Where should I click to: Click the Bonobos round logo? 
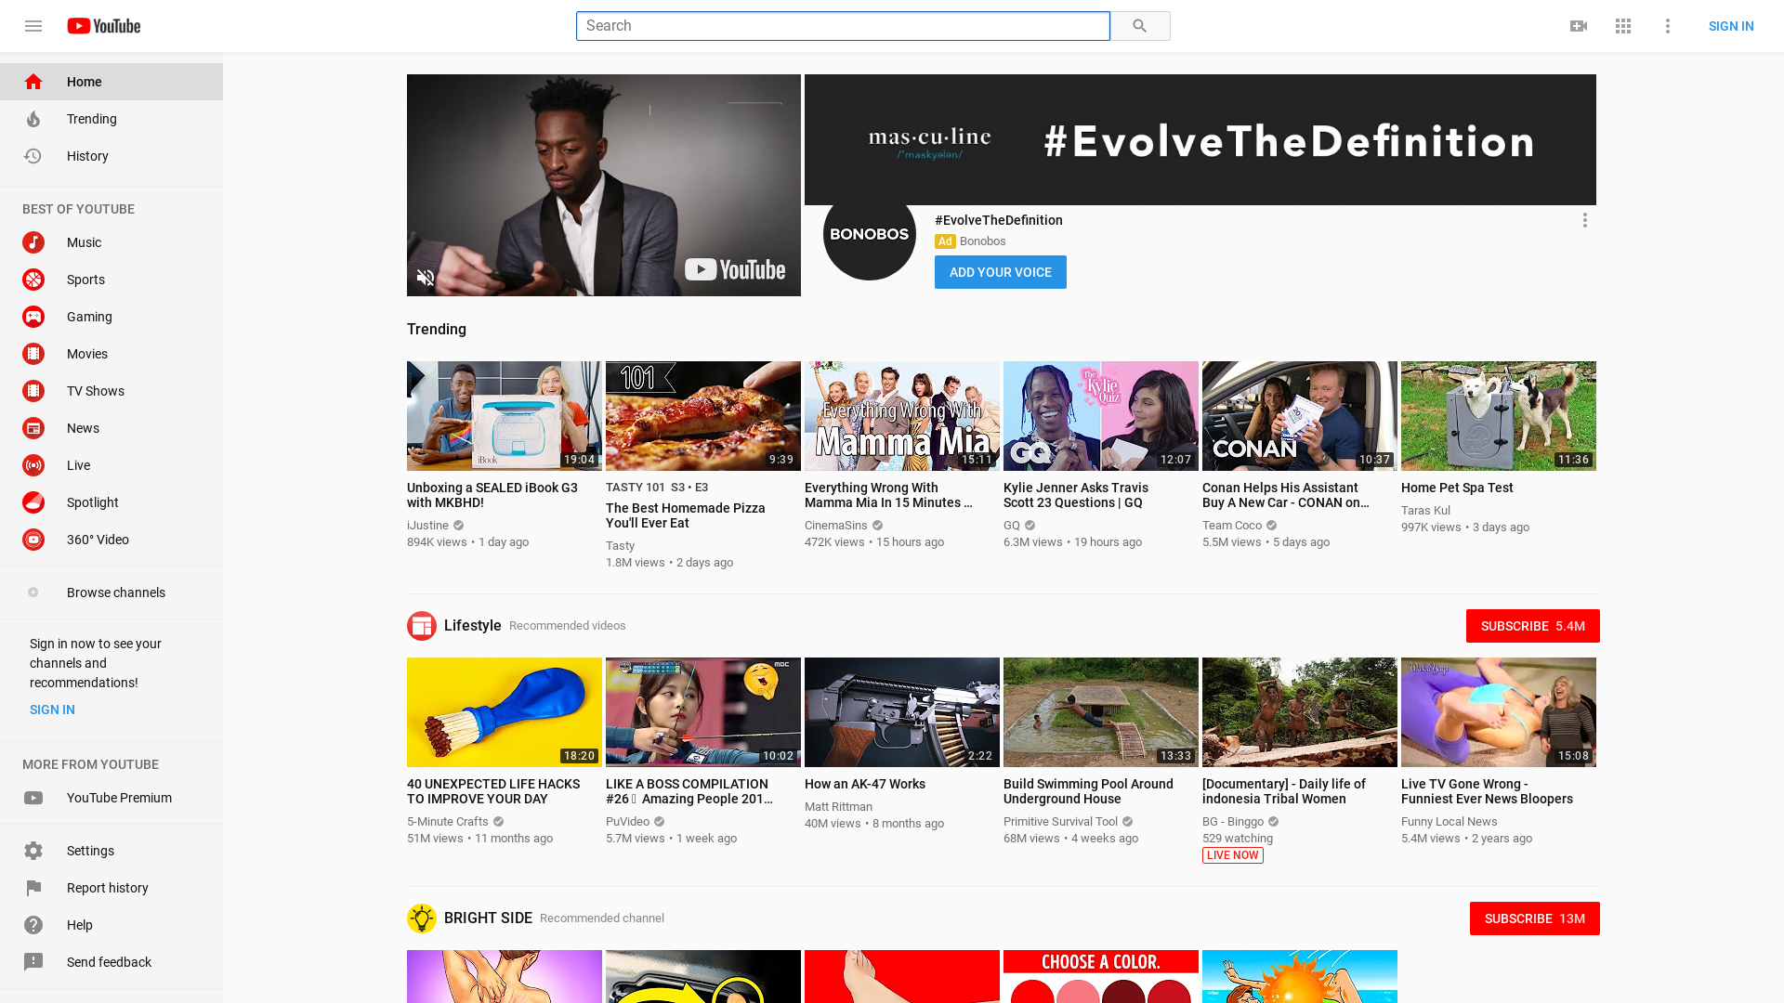click(x=870, y=234)
